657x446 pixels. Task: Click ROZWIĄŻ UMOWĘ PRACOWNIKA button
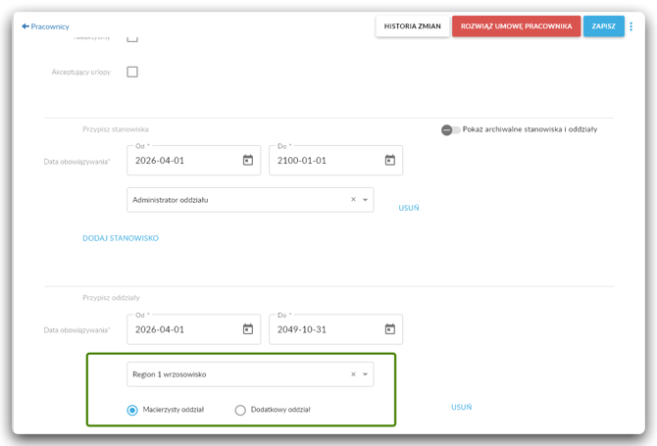[516, 26]
